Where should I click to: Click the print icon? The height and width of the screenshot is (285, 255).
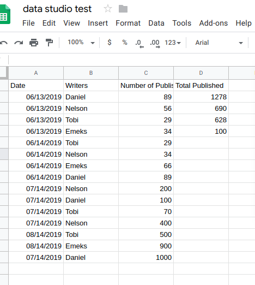[x=34, y=43]
